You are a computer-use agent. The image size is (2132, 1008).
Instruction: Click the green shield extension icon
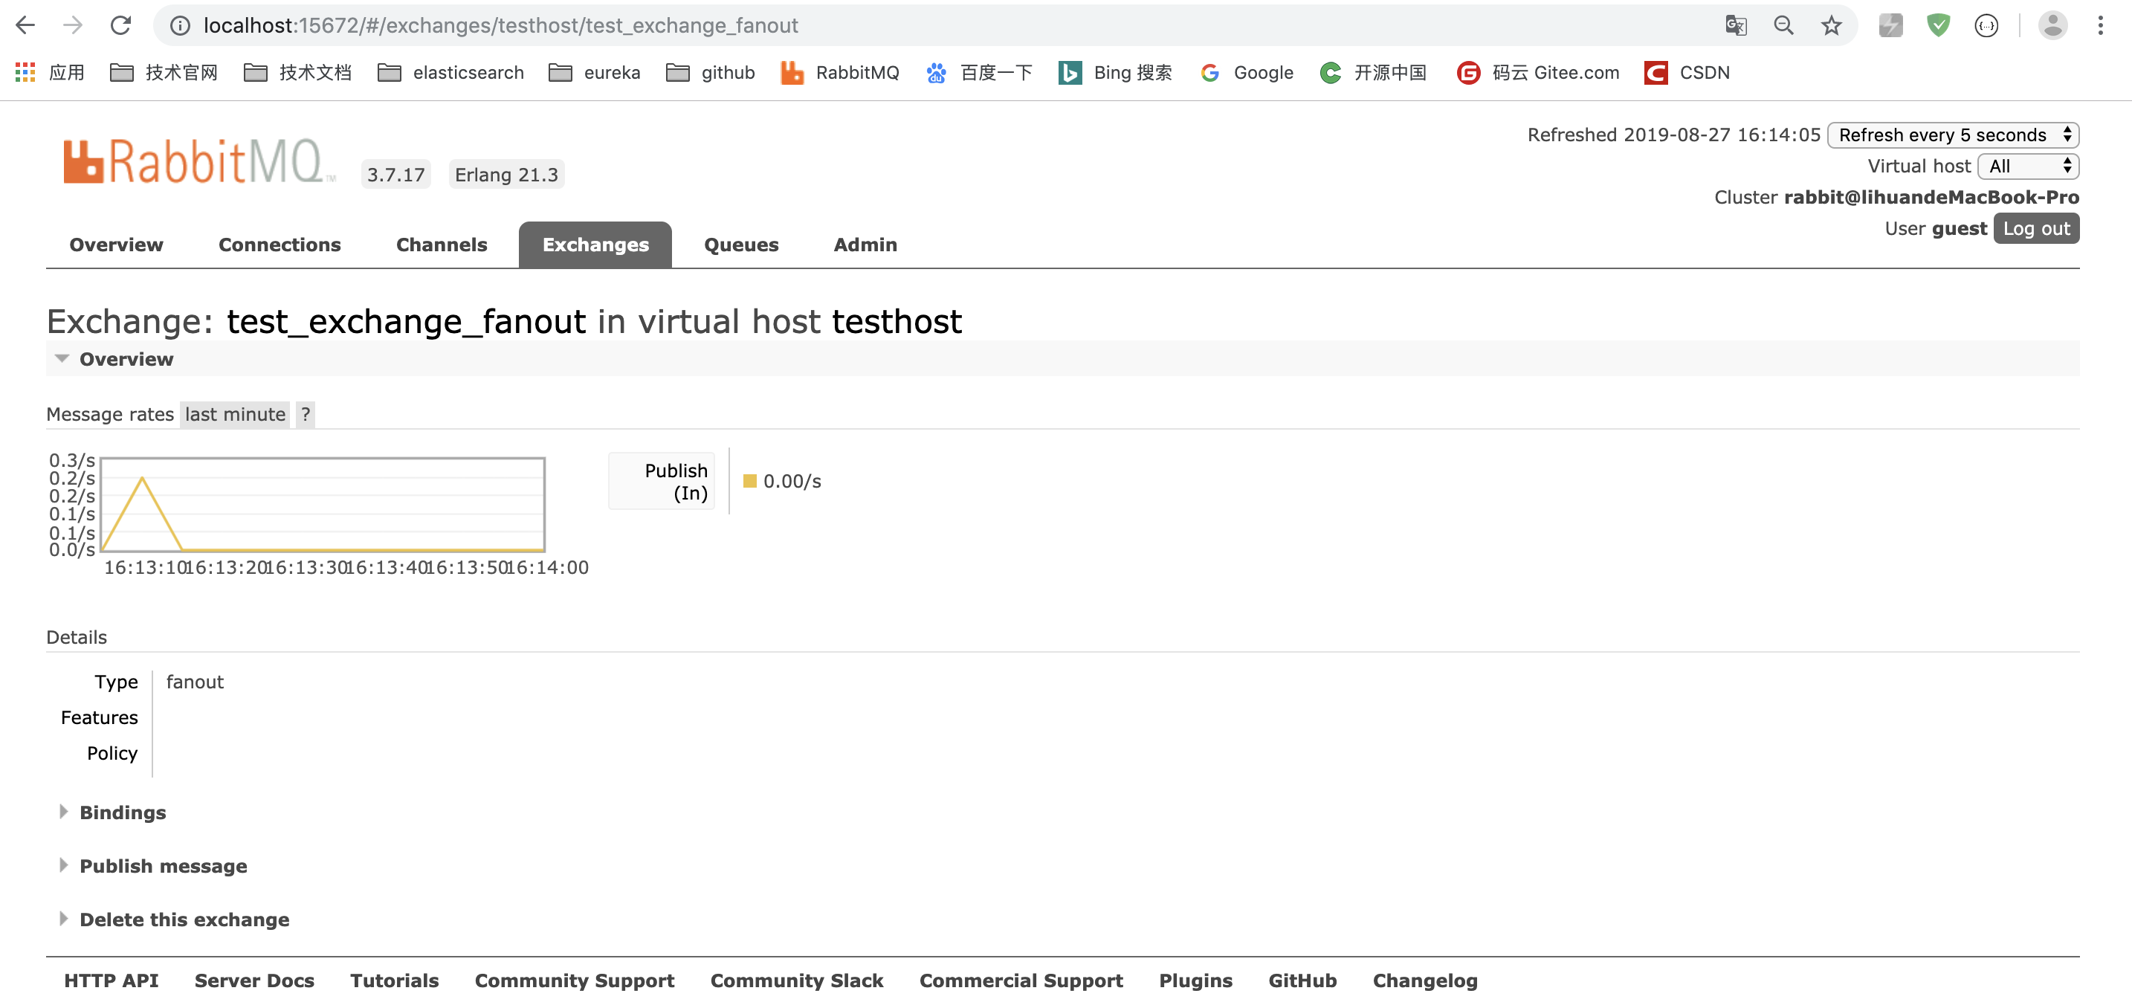point(1938,26)
